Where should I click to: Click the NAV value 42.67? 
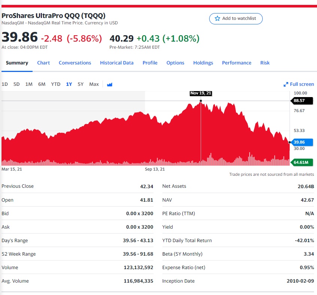tap(307, 200)
